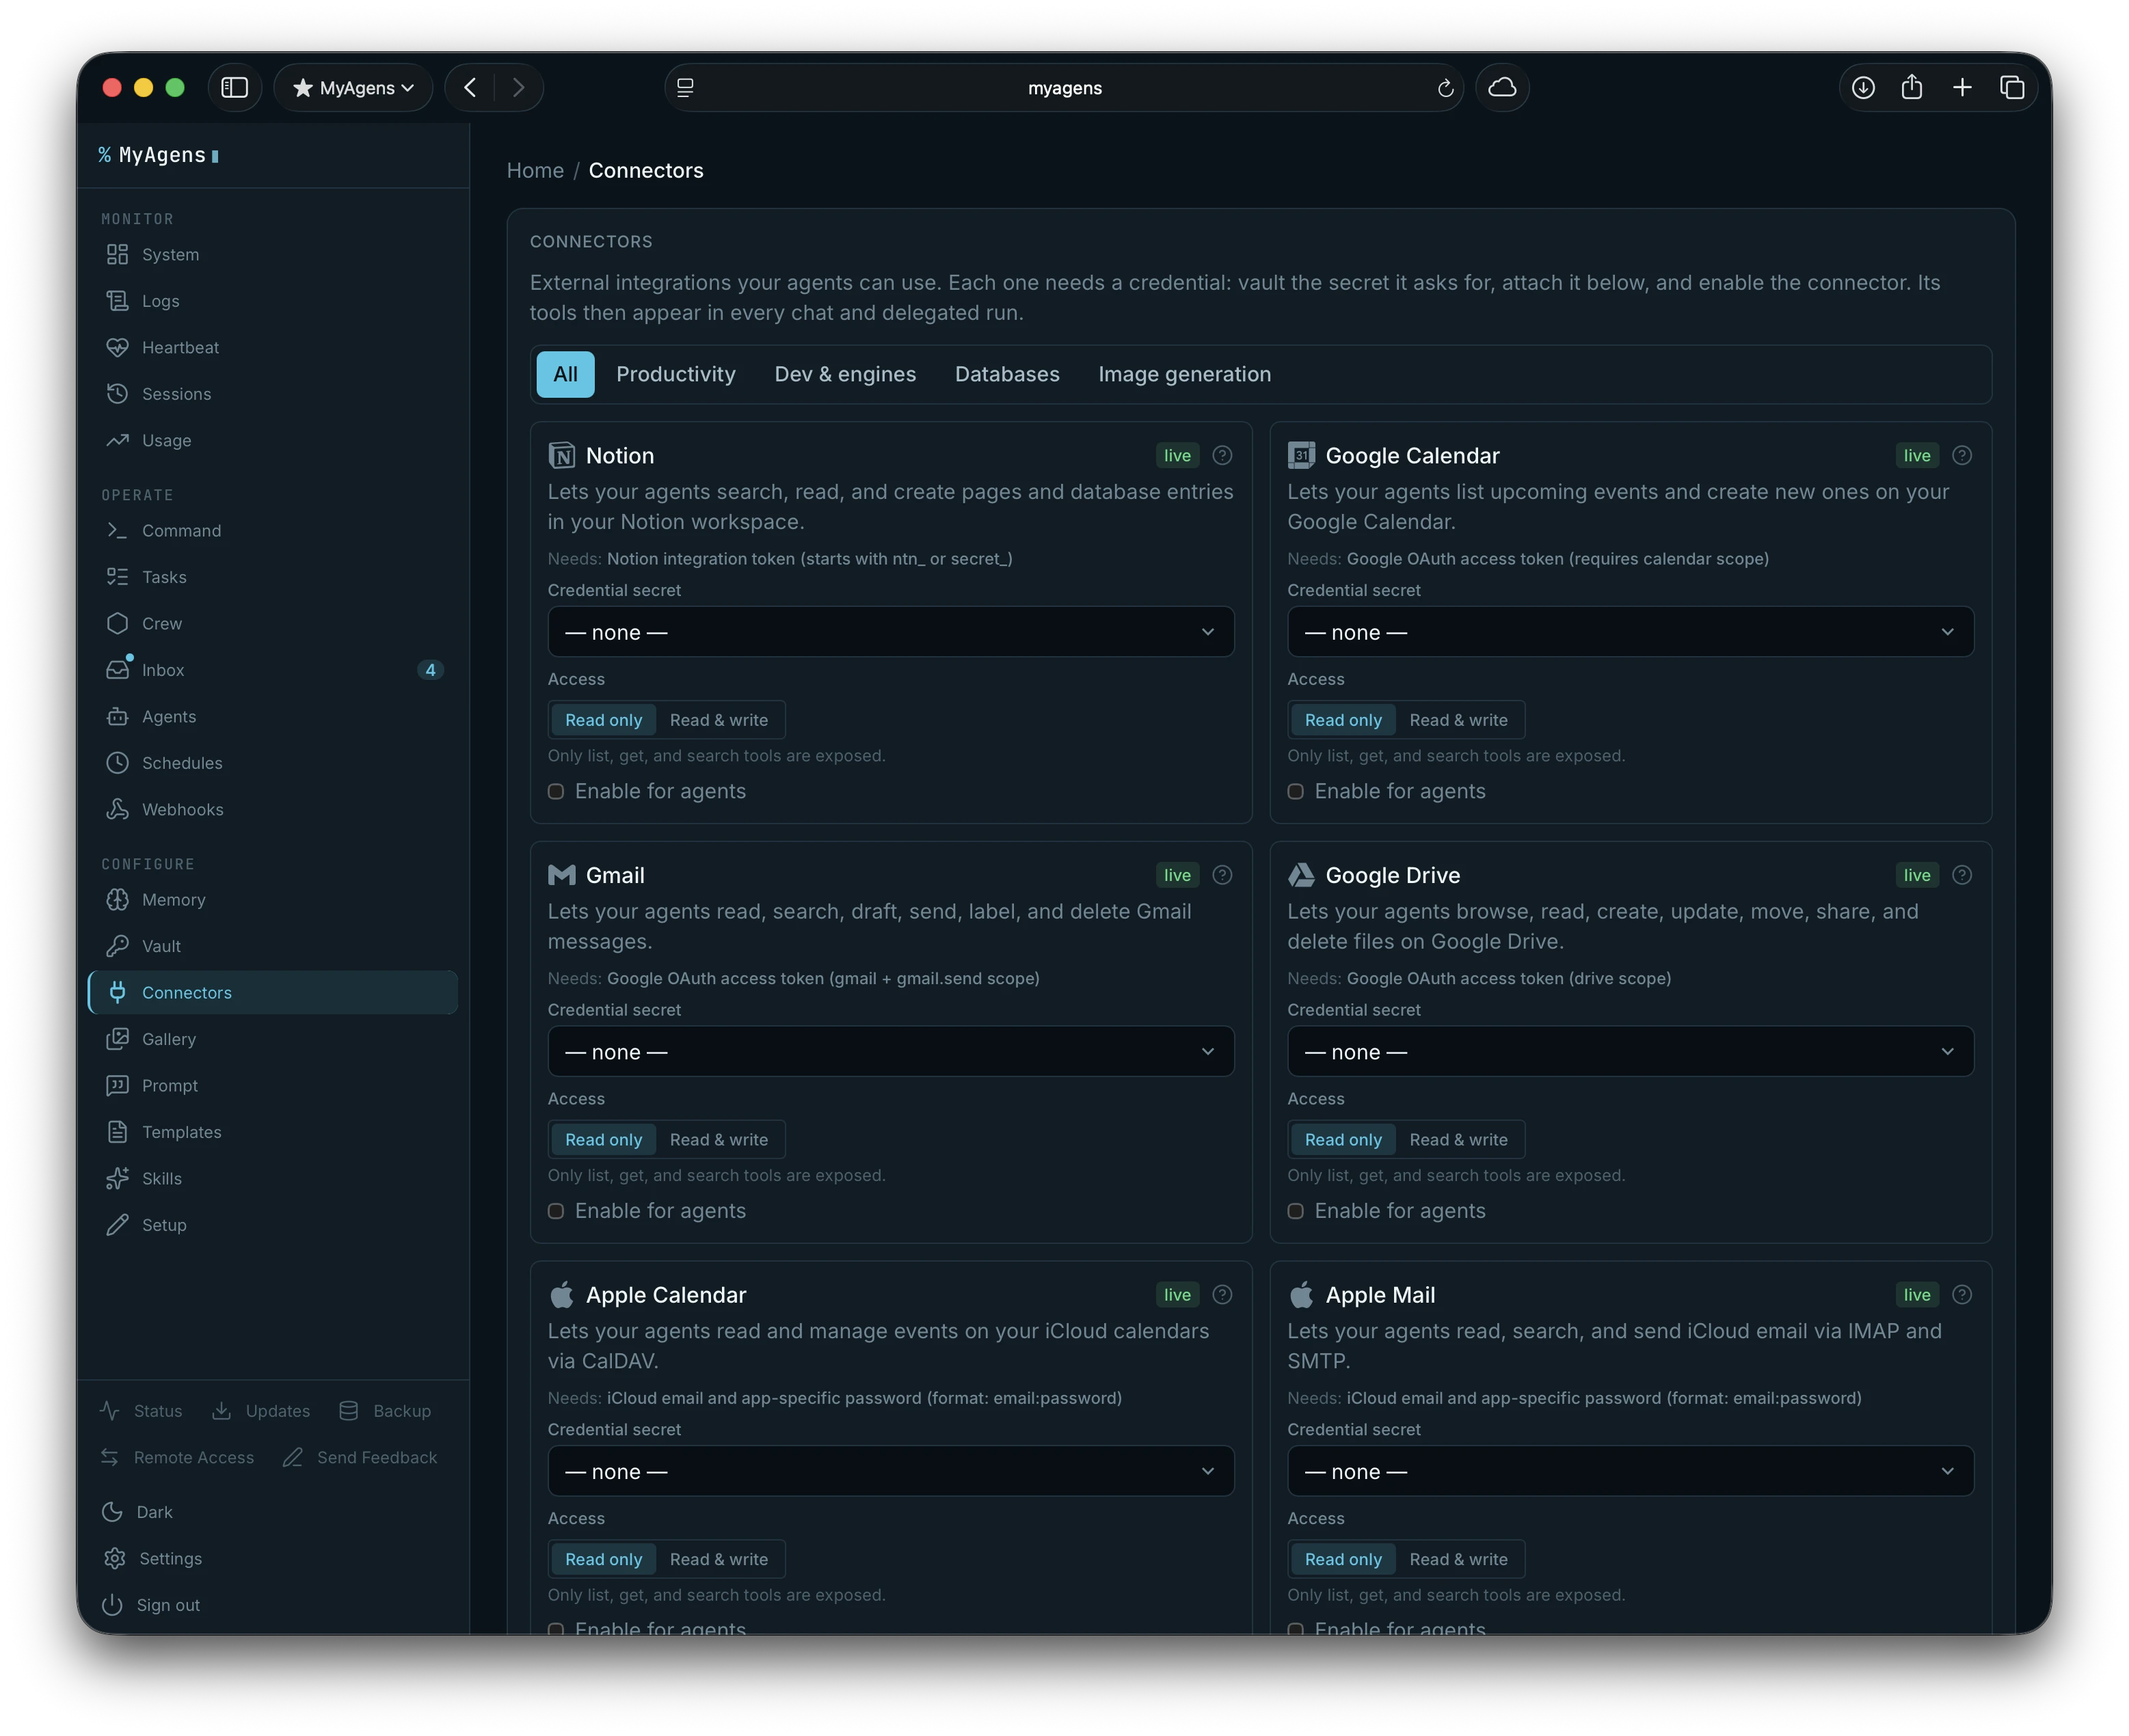
Task: Open help for the Apple Calendar connector
Action: [1222, 1295]
